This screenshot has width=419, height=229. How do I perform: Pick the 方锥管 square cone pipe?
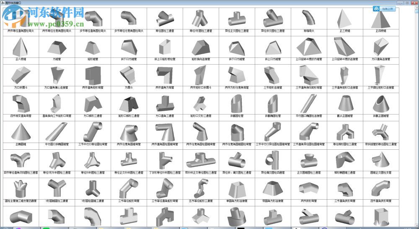(x=57, y=47)
